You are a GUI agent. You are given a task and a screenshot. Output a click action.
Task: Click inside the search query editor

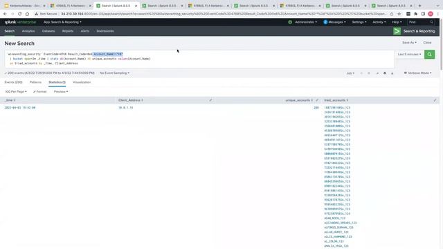click(199, 59)
